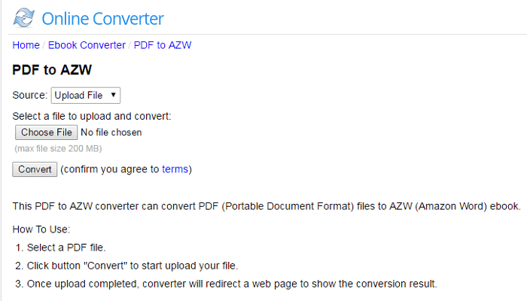Click the "confirm you agree to" text
The height and width of the screenshot is (301, 527).
110,169
